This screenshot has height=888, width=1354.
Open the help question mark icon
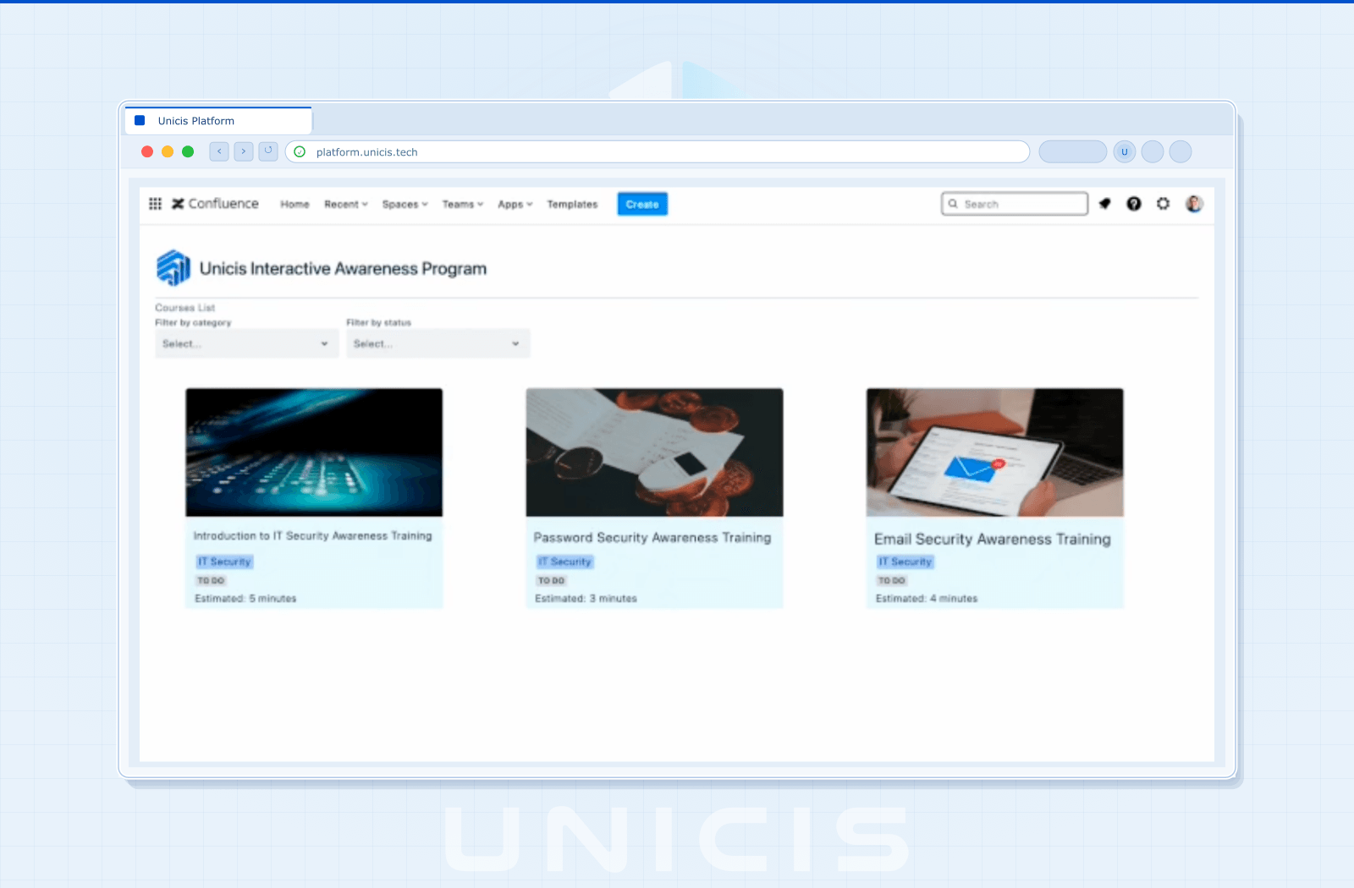pyautogui.click(x=1134, y=204)
